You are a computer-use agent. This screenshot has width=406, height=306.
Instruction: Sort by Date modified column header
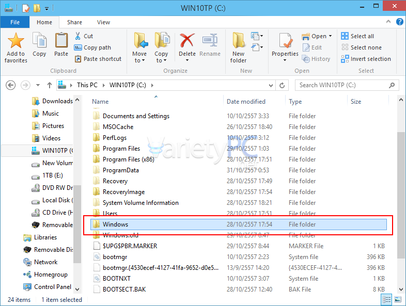click(x=246, y=102)
